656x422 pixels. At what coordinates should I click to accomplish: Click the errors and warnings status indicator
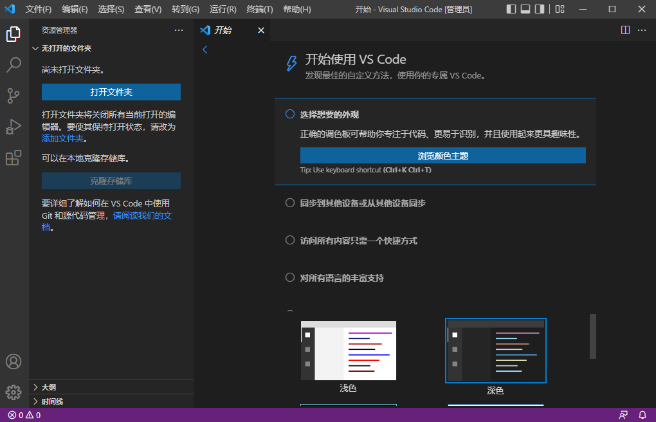click(x=24, y=416)
